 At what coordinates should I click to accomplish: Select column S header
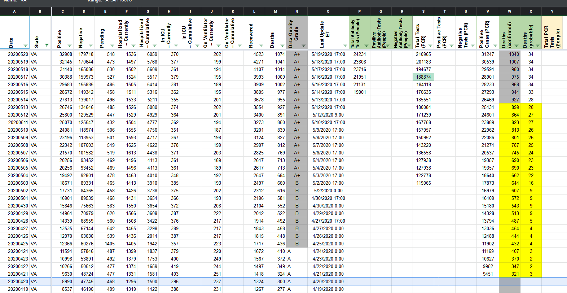[x=423, y=12]
